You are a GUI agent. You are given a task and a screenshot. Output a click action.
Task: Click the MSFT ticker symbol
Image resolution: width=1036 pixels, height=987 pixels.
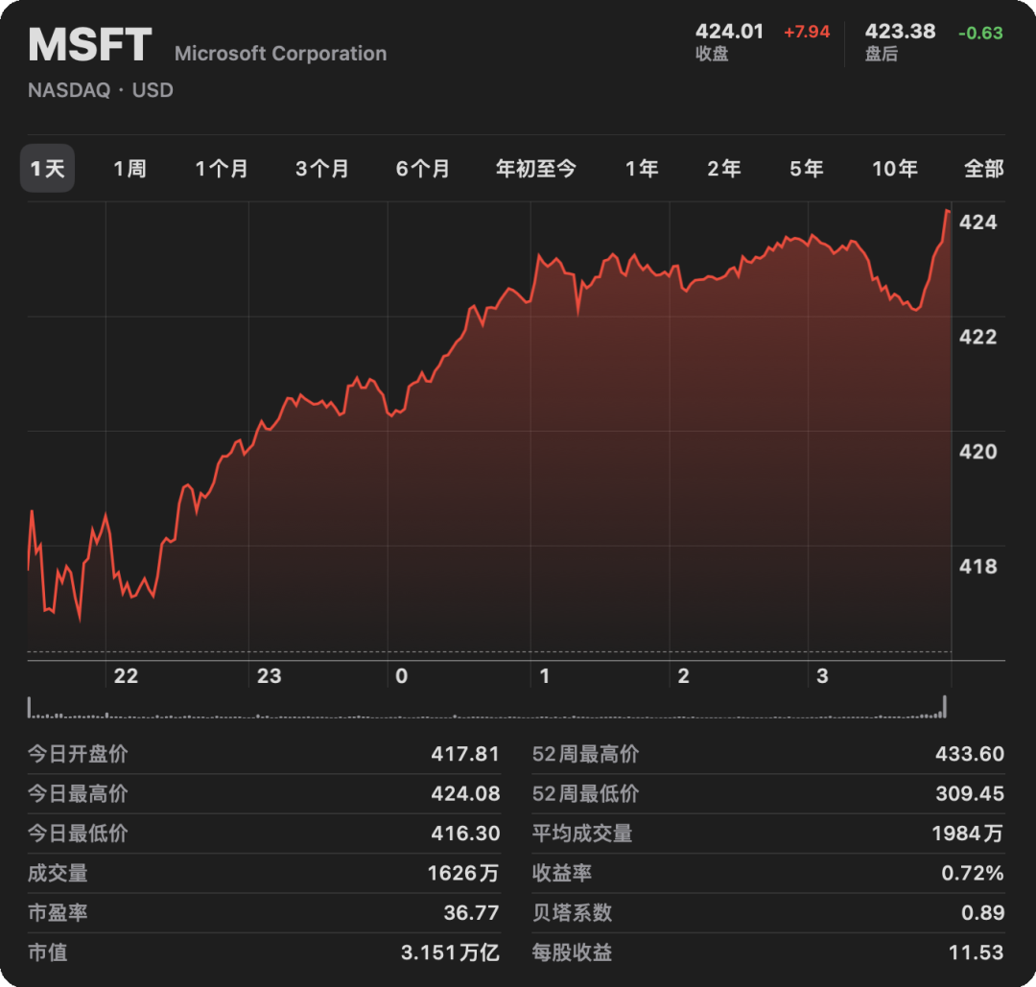(90, 45)
